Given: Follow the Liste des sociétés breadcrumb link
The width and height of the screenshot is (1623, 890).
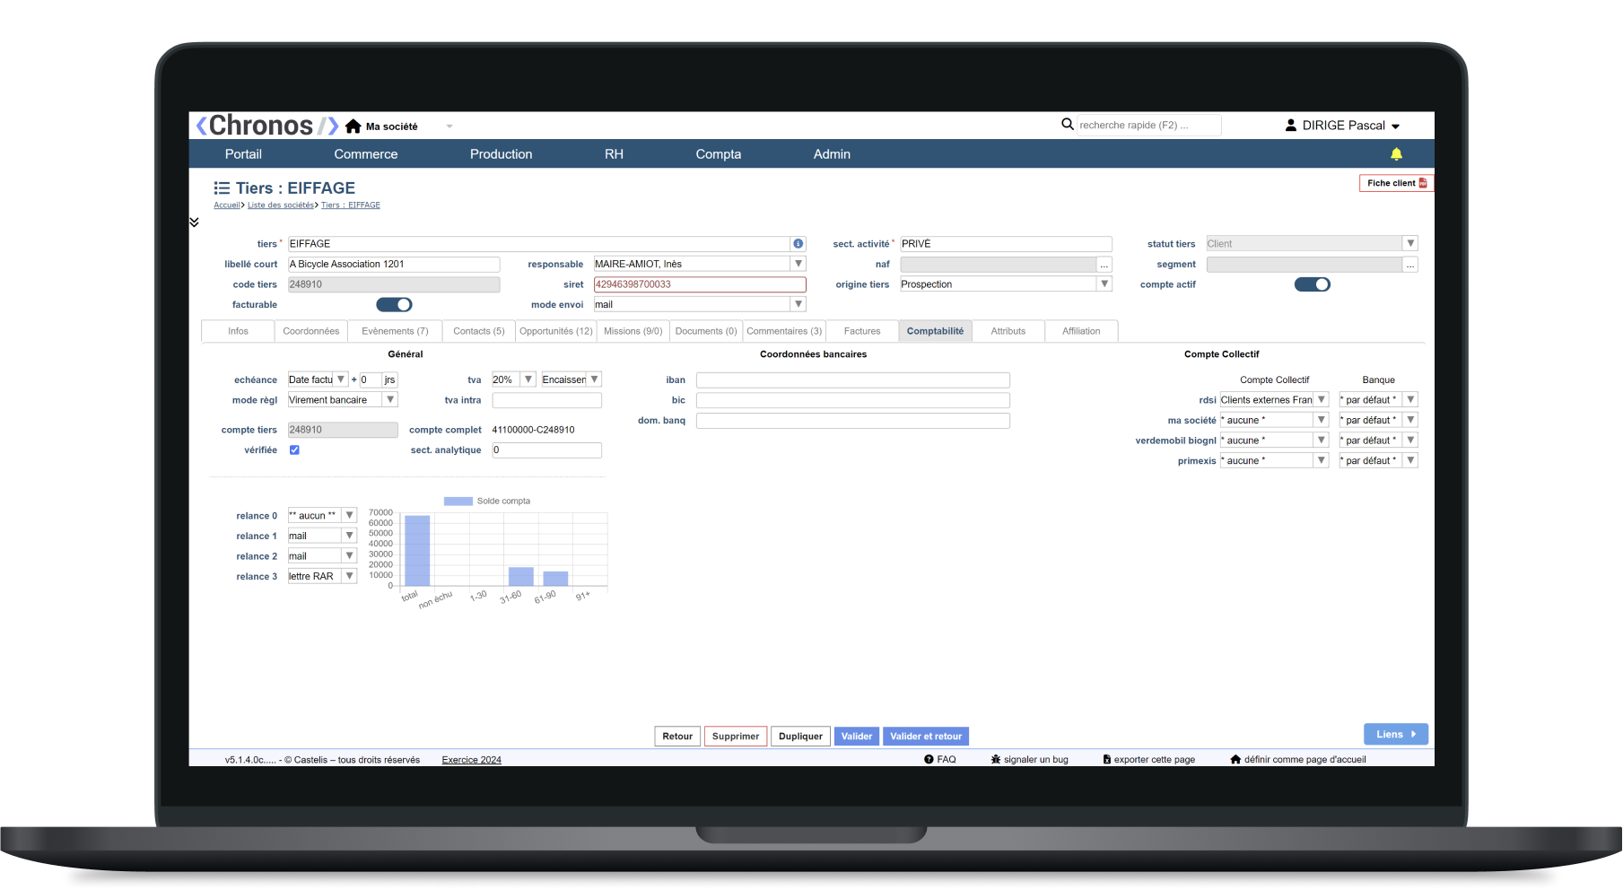Looking at the screenshot, I should coord(281,205).
